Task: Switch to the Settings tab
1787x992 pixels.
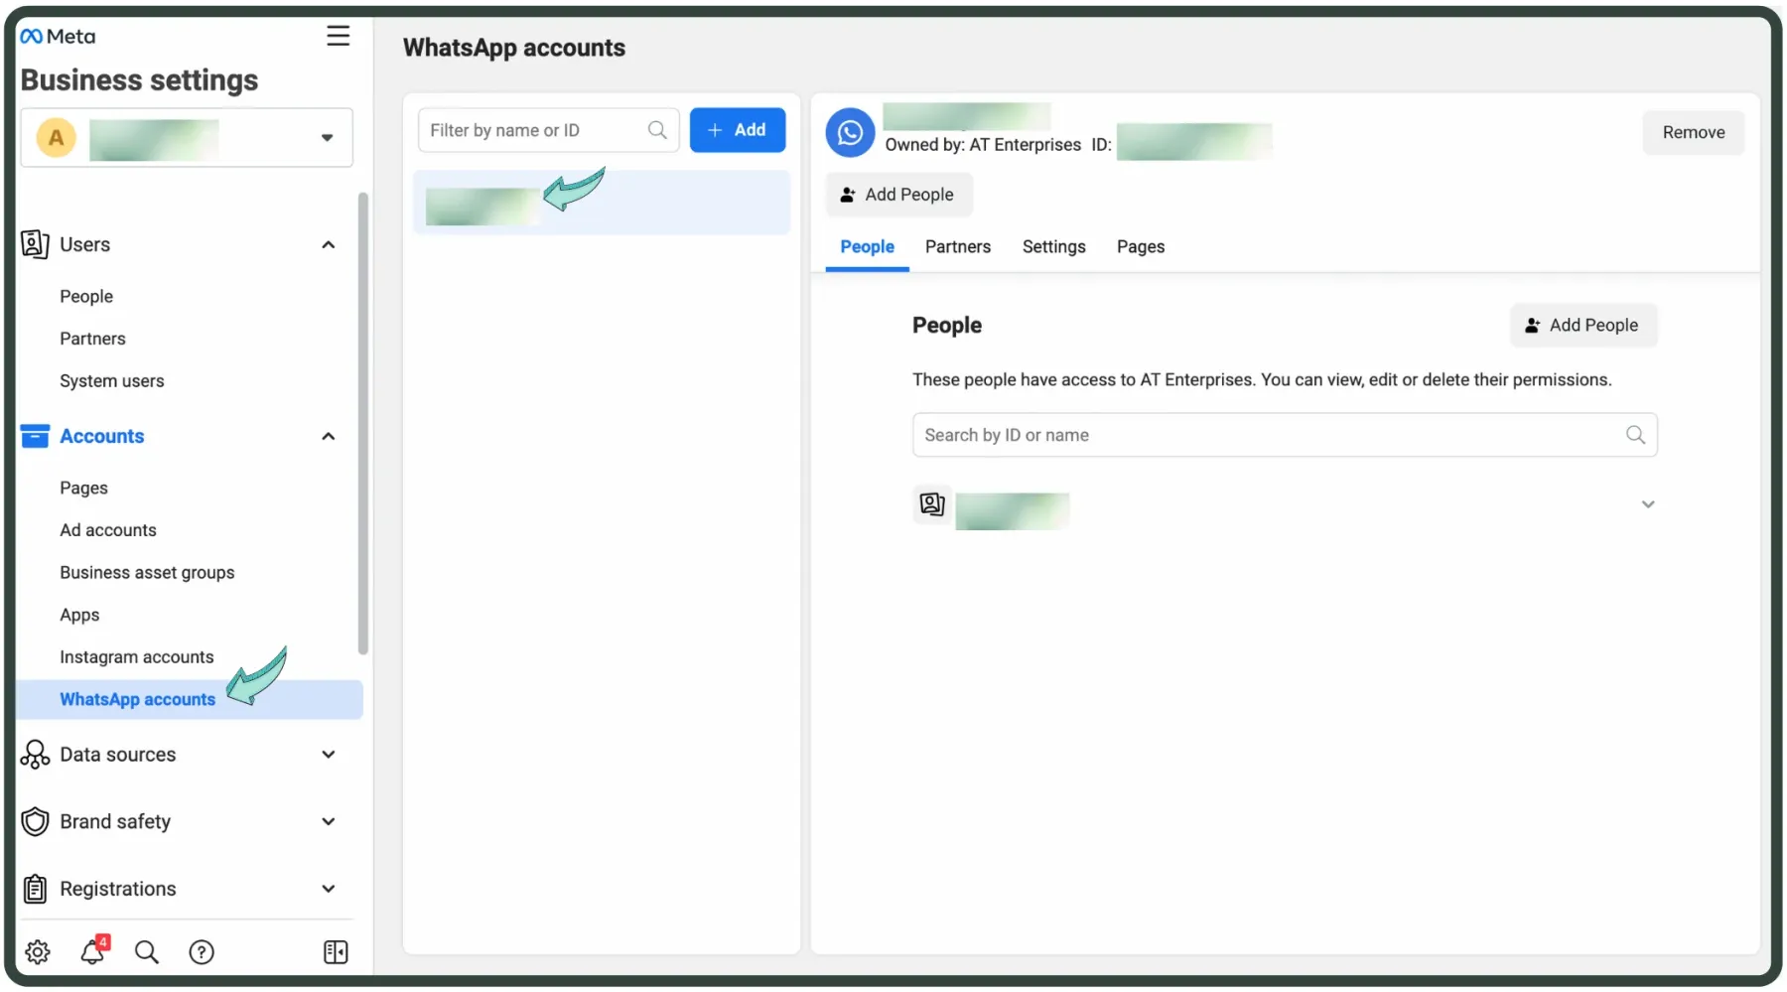Action: (x=1053, y=246)
